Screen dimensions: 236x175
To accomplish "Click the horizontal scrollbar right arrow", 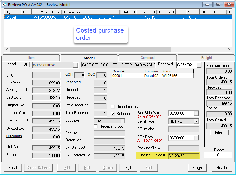I will [x=229, y=49].
